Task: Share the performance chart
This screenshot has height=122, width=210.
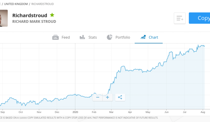Action: pyautogui.click(x=120, y=97)
